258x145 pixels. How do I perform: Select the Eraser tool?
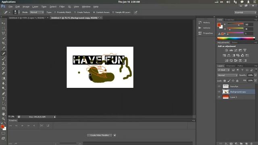pos(3,73)
